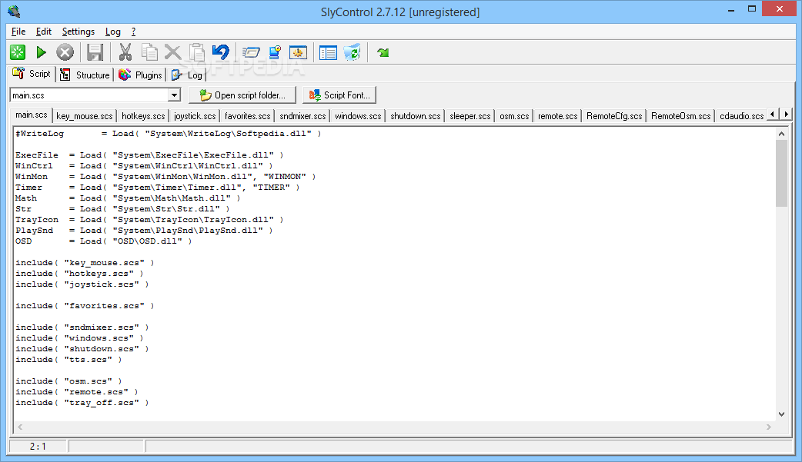Screen dimensions: 802x462
Task: Select shutdown.scs file tab
Action: [416, 116]
